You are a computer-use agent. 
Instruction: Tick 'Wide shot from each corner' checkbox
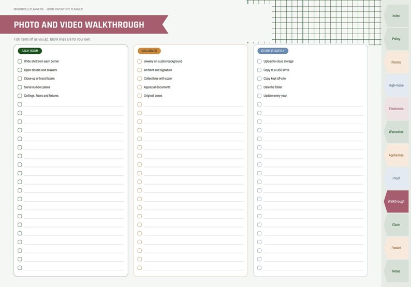coord(20,61)
